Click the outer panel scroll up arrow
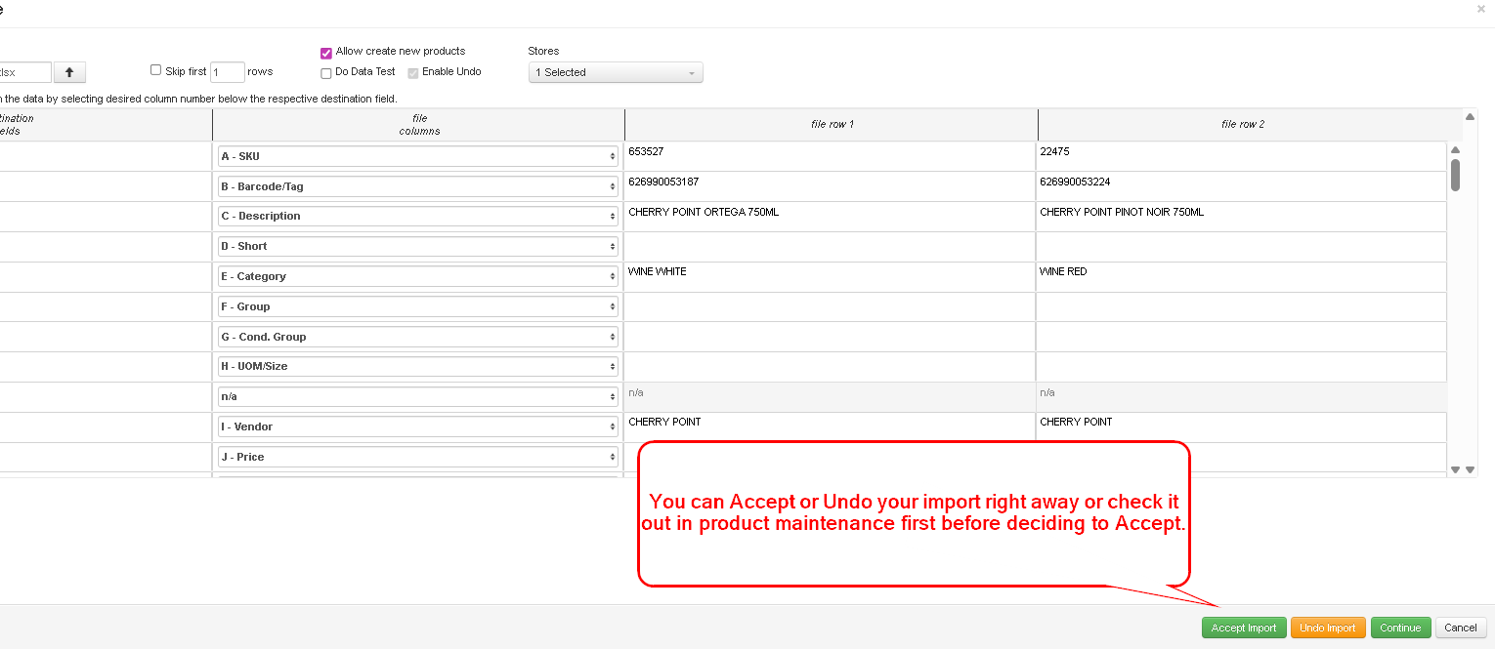Image resolution: width=1495 pixels, height=649 pixels. tap(1470, 117)
